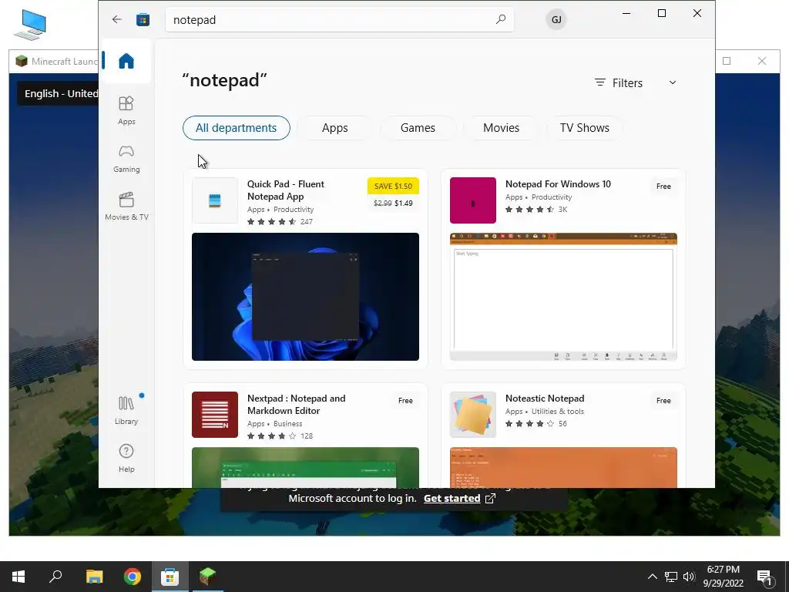789x592 pixels.
Task: Click the "notepad" results heading
Action: point(224,80)
